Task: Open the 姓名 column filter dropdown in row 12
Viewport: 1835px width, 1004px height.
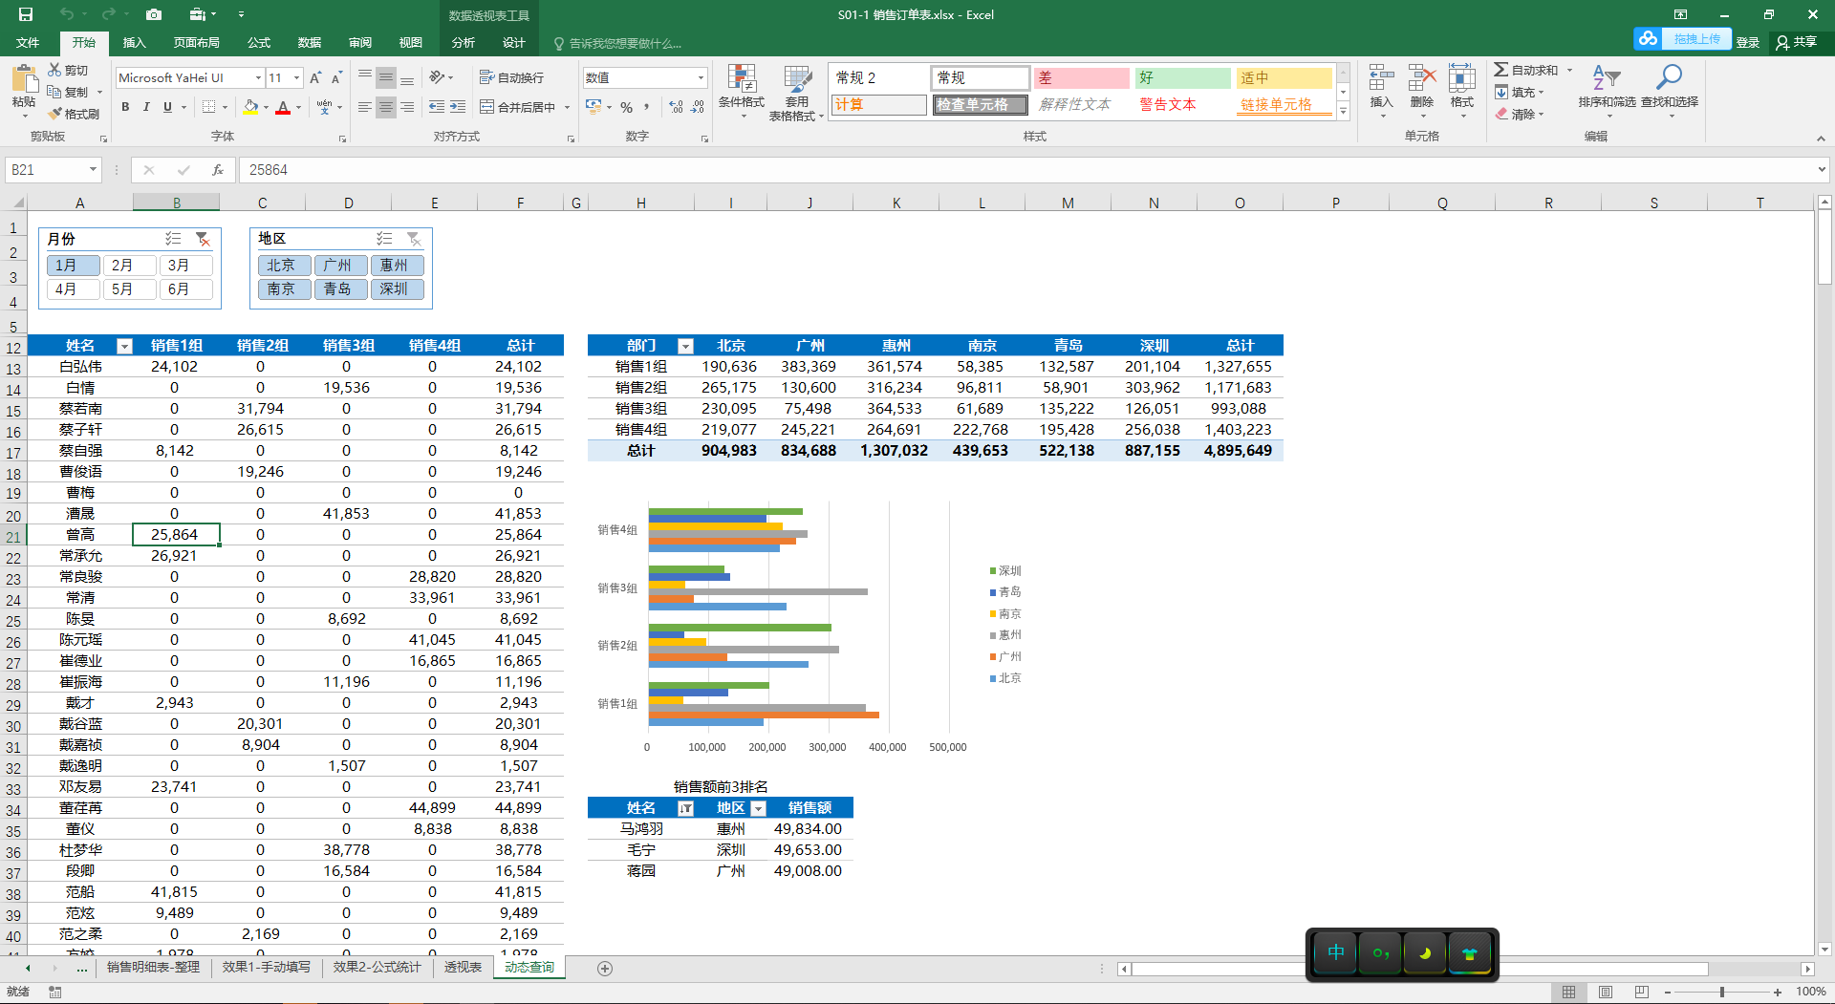Action: 124,346
